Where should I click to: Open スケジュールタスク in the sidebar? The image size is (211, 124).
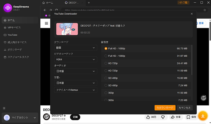(x=20, y=57)
